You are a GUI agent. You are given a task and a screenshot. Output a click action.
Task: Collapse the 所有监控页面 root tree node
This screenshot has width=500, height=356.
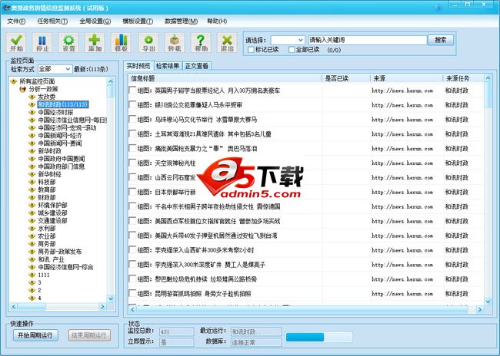[13, 81]
